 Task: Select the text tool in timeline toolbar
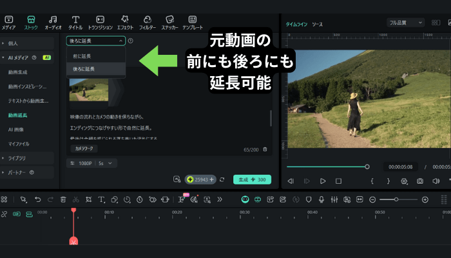point(101,200)
